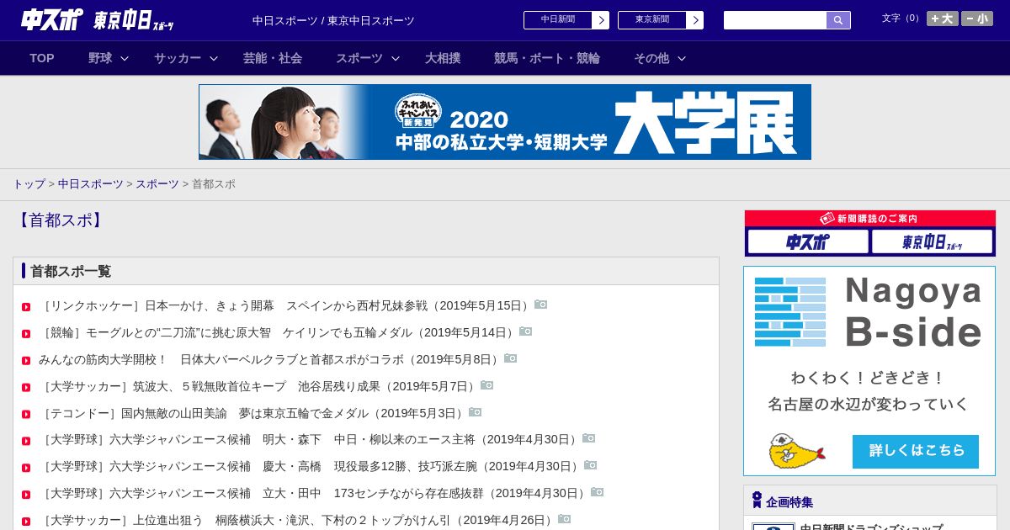Screen dimensions: 1010x530
Task: Click 新聞購読のご案内 header banner
Action: pyautogui.click(x=870, y=219)
